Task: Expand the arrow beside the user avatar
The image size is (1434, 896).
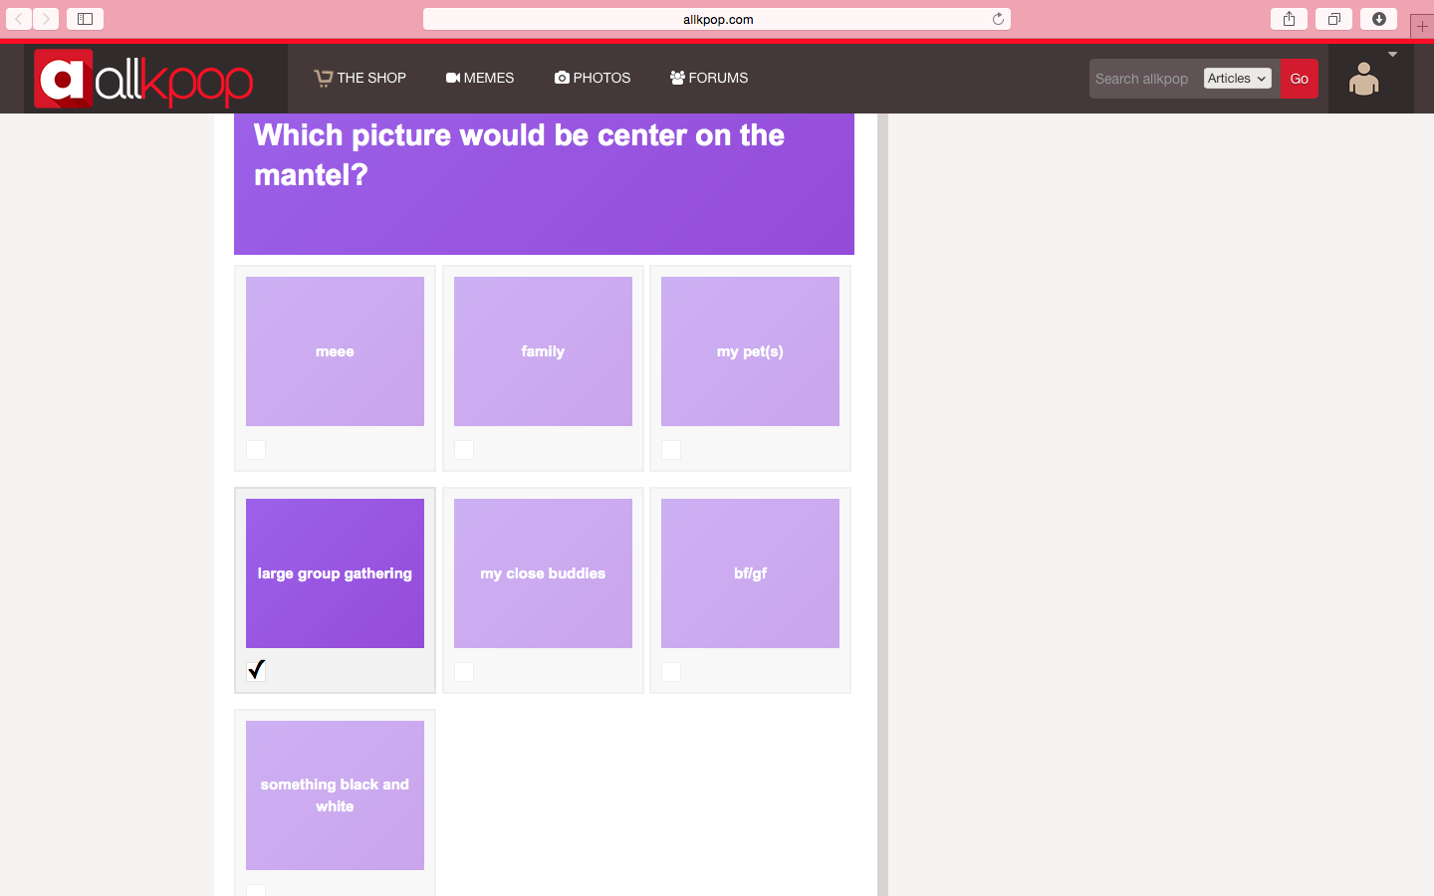Action: (1392, 55)
